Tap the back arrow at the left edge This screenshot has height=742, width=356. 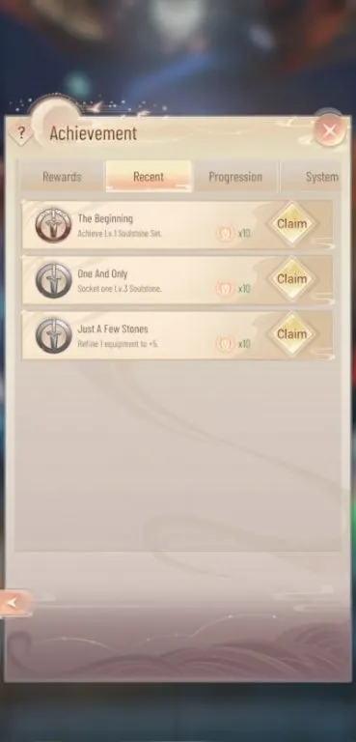coord(15,603)
